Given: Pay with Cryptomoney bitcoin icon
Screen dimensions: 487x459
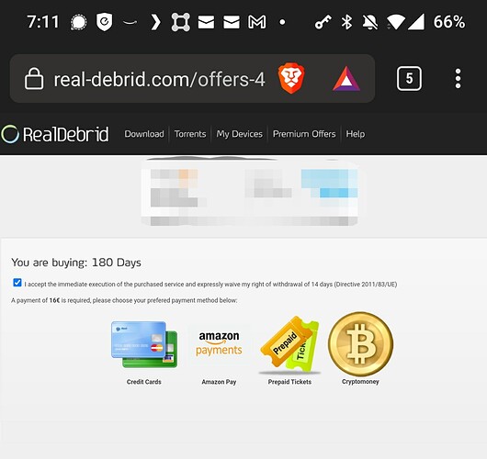Looking at the screenshot, I should pos(360,344).
